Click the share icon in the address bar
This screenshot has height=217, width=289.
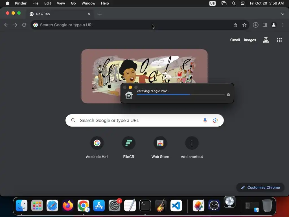[235, 25]
